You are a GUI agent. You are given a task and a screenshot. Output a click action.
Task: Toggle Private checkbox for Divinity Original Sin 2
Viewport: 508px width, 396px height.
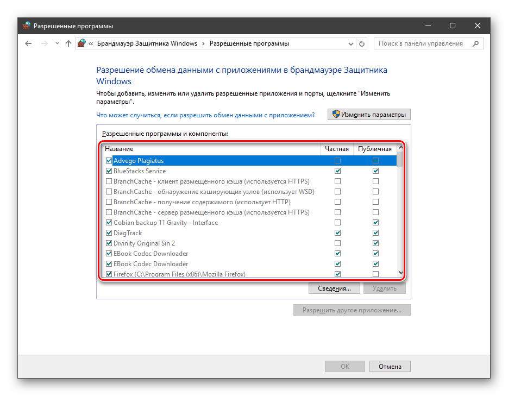[x=338, y=243]
